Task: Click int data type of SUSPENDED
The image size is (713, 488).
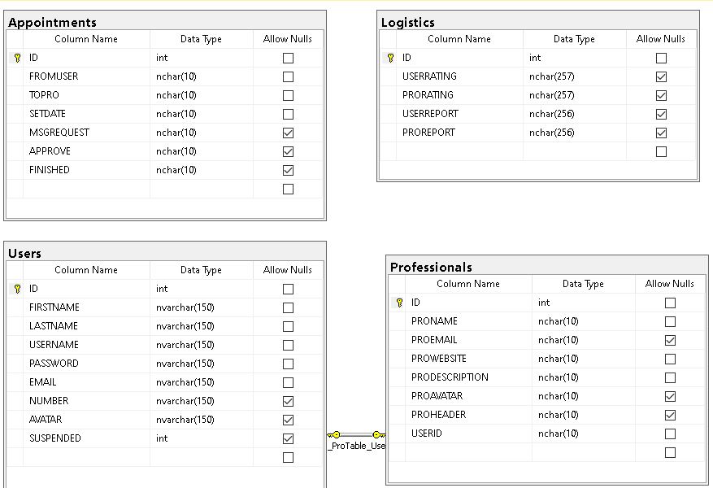Action: [x=162, y=438]
